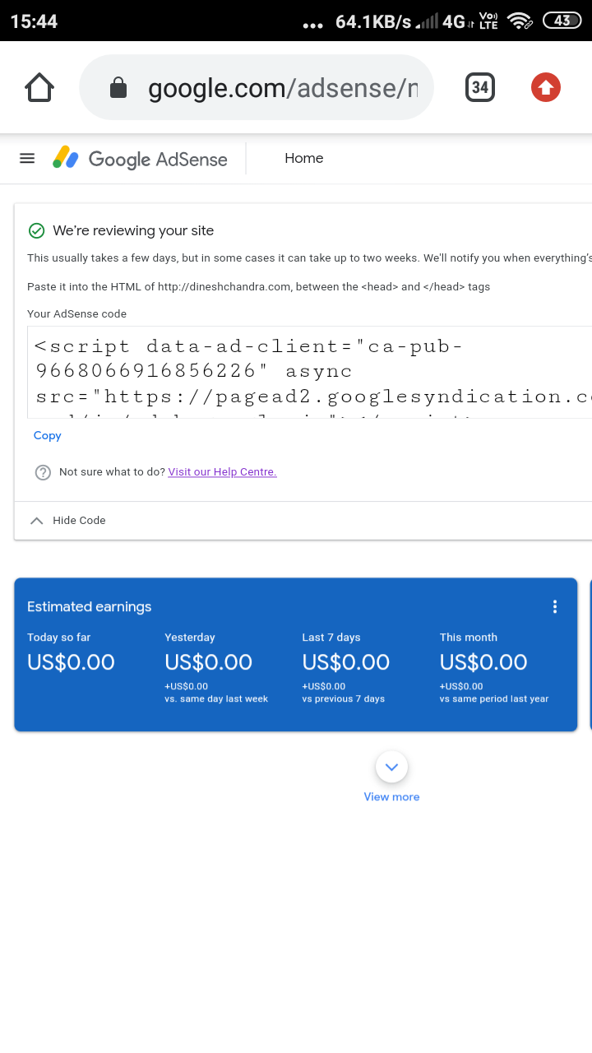This screenshot has height=1053, width=592.
Task: Tap the google.com/adsense URL field
Action: point(256,87)
